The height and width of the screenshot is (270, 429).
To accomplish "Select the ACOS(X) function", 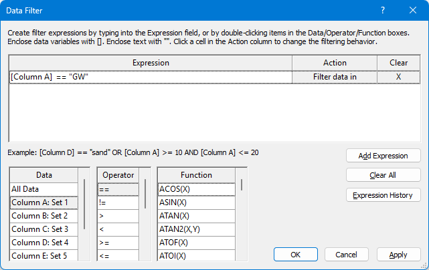I will pos(196,189).
